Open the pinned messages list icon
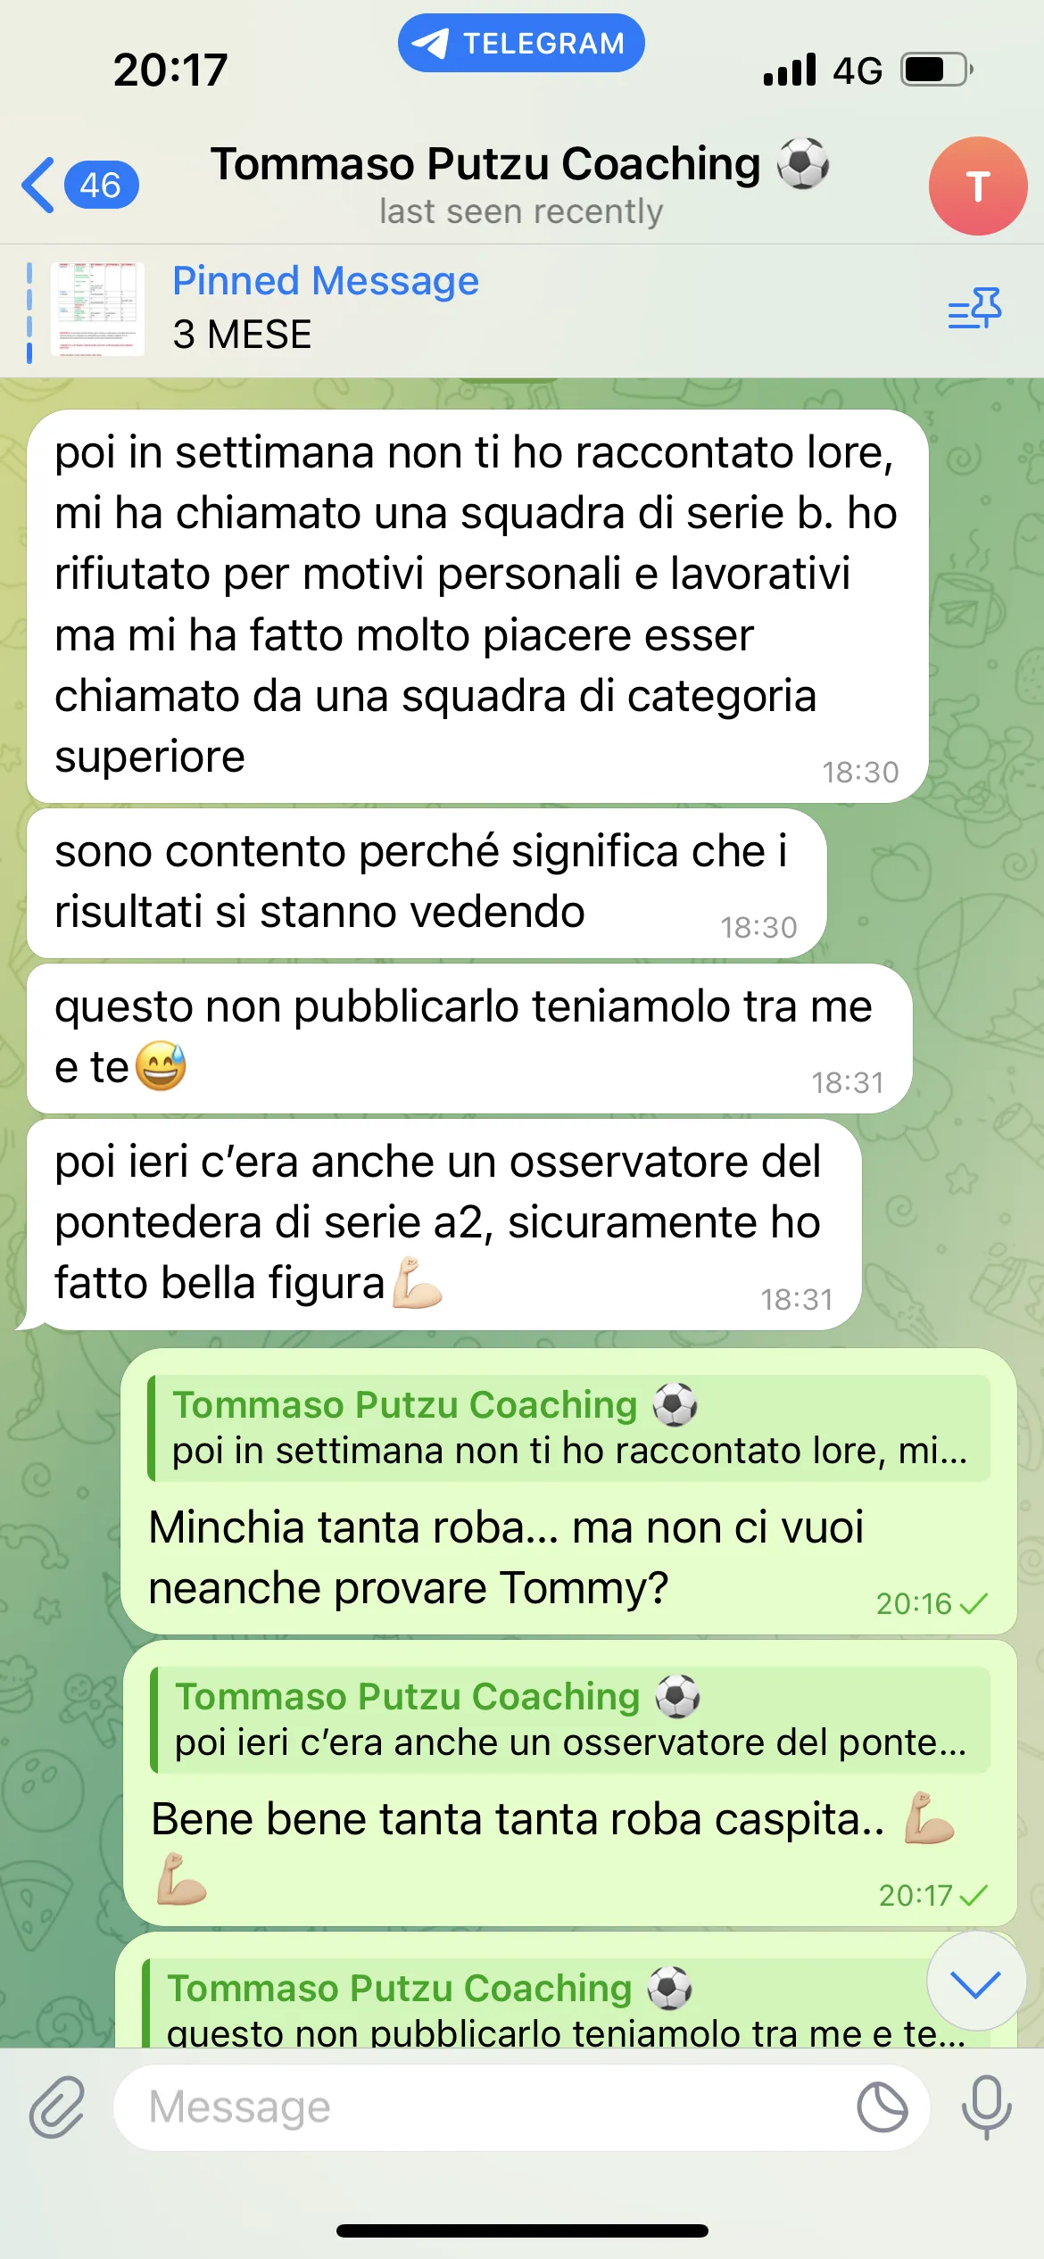 (974, 309)
